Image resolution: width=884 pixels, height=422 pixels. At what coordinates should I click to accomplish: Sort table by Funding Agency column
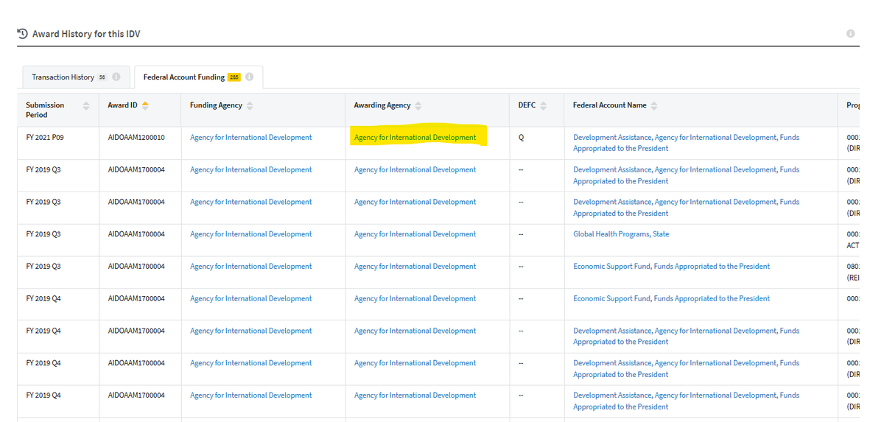pyautogui.click(x=250, y=105)
